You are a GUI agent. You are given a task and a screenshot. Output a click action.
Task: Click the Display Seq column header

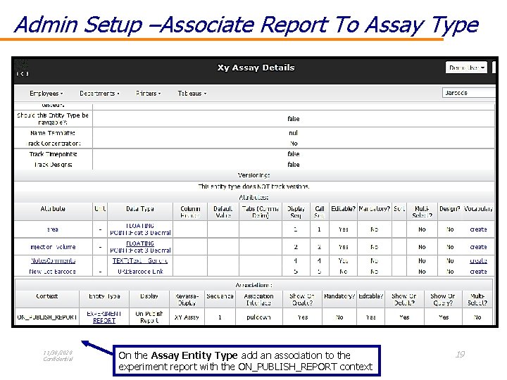tap(296, 212)
